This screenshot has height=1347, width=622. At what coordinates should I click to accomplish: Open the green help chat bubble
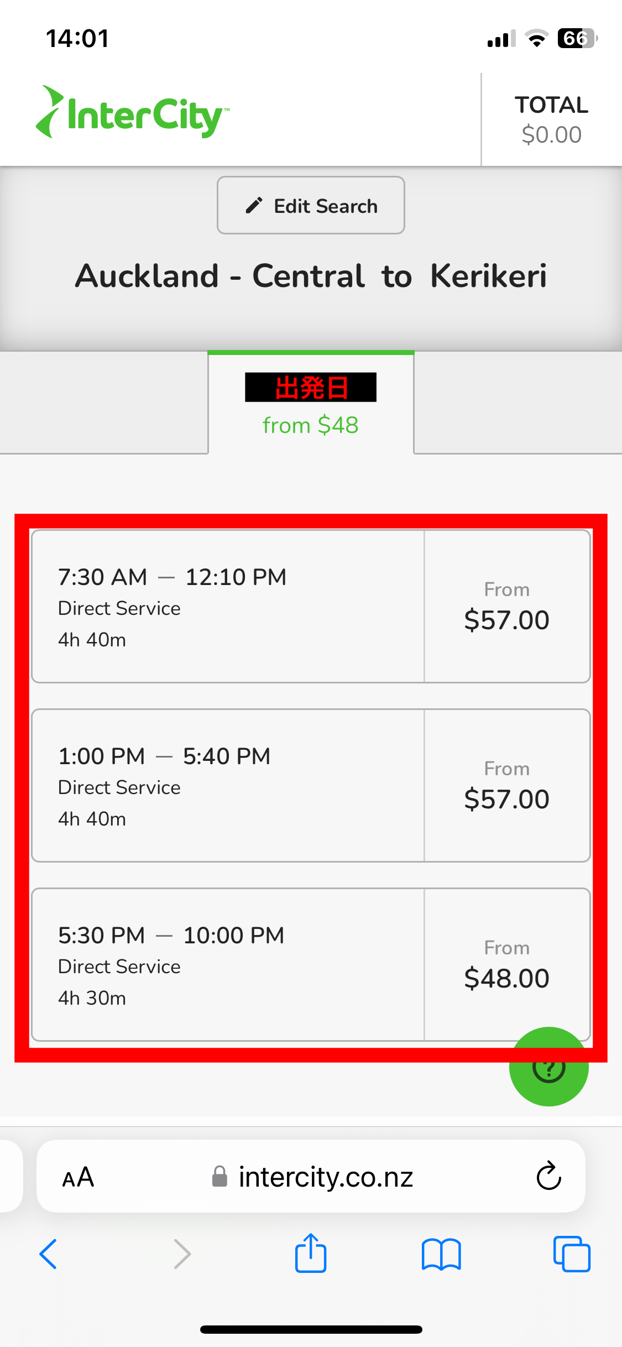point(548,1067)
